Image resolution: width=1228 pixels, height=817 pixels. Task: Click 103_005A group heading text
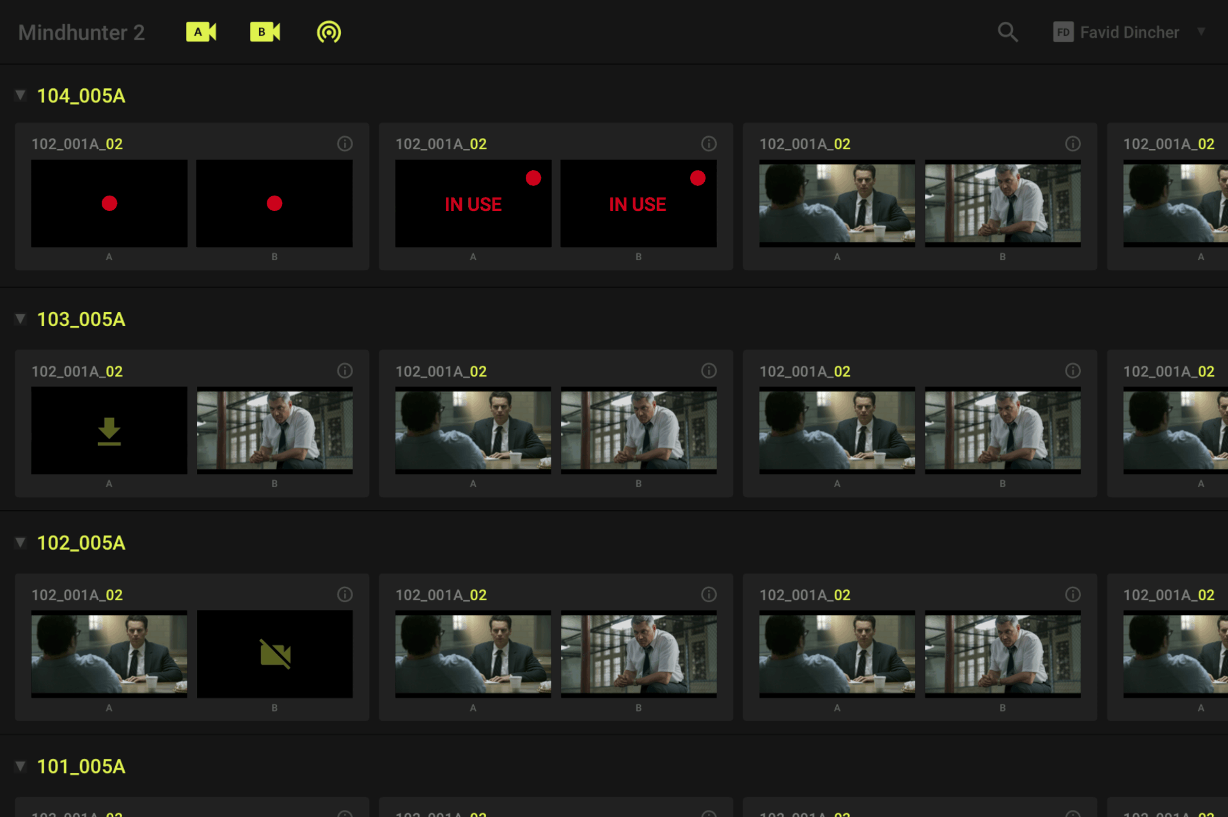(81, 320)
